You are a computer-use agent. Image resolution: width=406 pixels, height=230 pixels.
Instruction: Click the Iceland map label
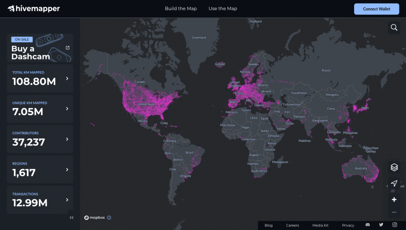coord(220,64)
